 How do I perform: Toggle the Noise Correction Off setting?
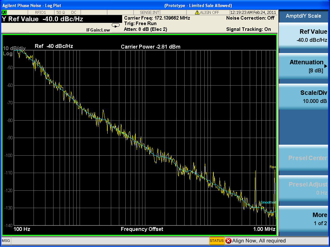coord(250,18)
